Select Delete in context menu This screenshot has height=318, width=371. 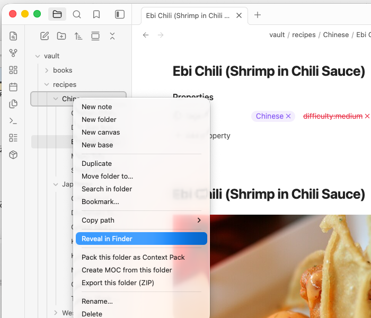[x=142, y=314]
